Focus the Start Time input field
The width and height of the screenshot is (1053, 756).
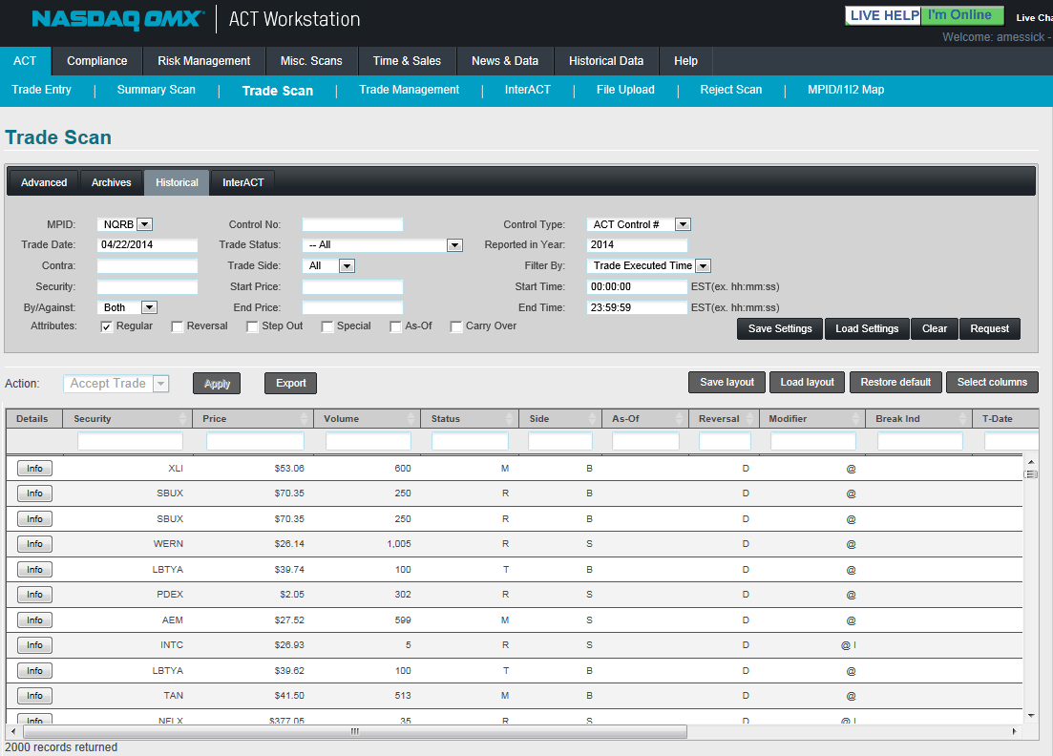tap(638, 286)
